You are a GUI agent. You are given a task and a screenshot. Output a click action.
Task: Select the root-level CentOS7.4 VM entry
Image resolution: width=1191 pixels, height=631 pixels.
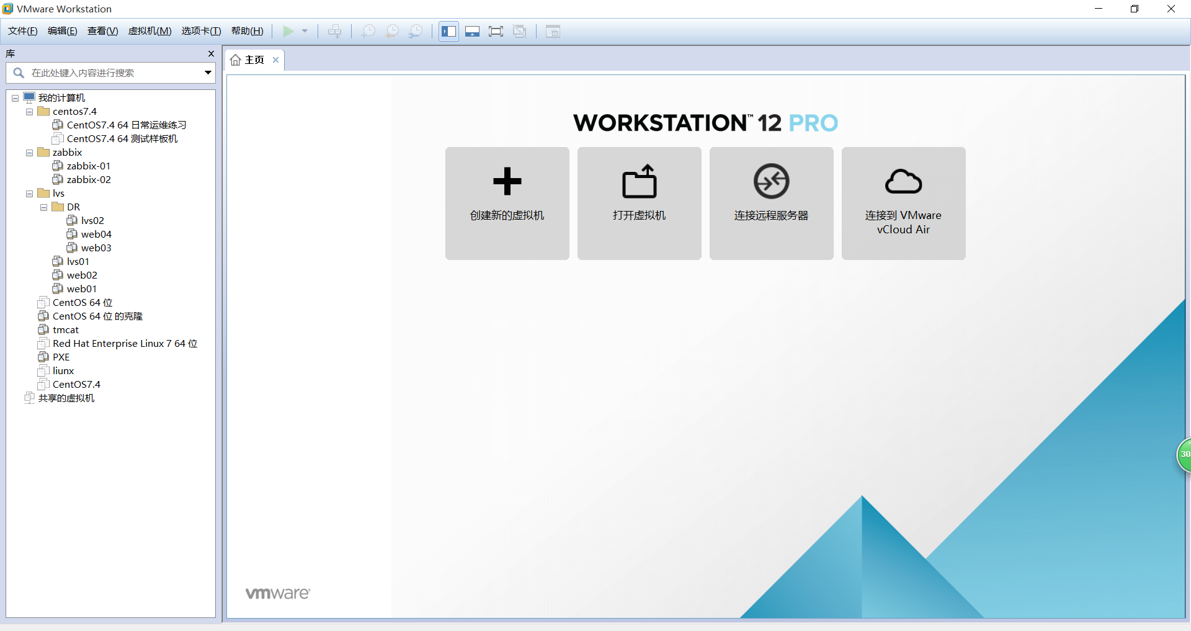[x=76, y=385]
